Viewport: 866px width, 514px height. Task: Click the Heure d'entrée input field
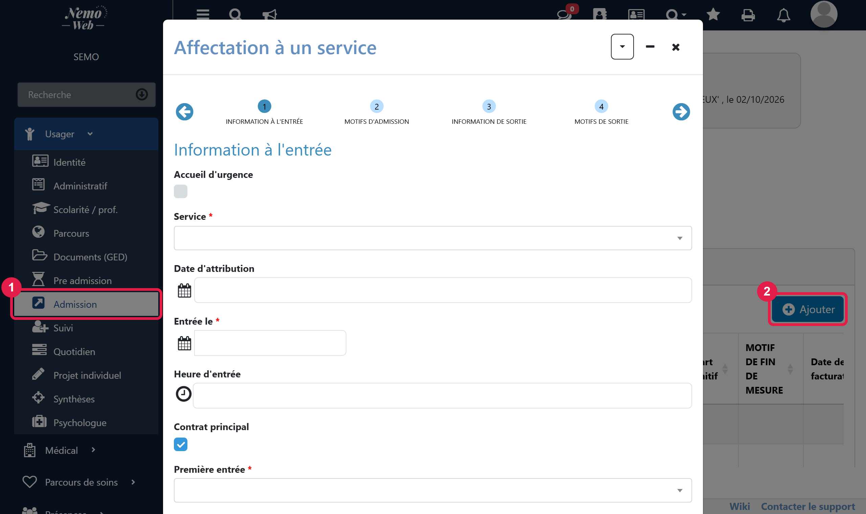click(442, 396)
